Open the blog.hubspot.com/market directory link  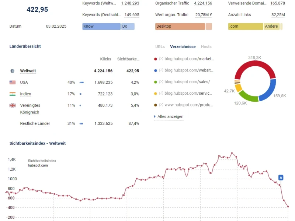coord(189,59)
